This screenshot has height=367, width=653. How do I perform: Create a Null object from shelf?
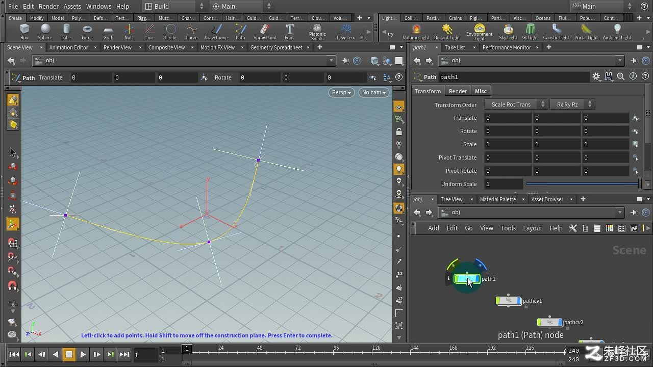coord(129,32)
